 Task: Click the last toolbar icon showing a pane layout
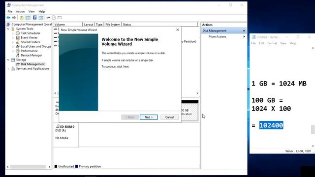coord(60,18)
